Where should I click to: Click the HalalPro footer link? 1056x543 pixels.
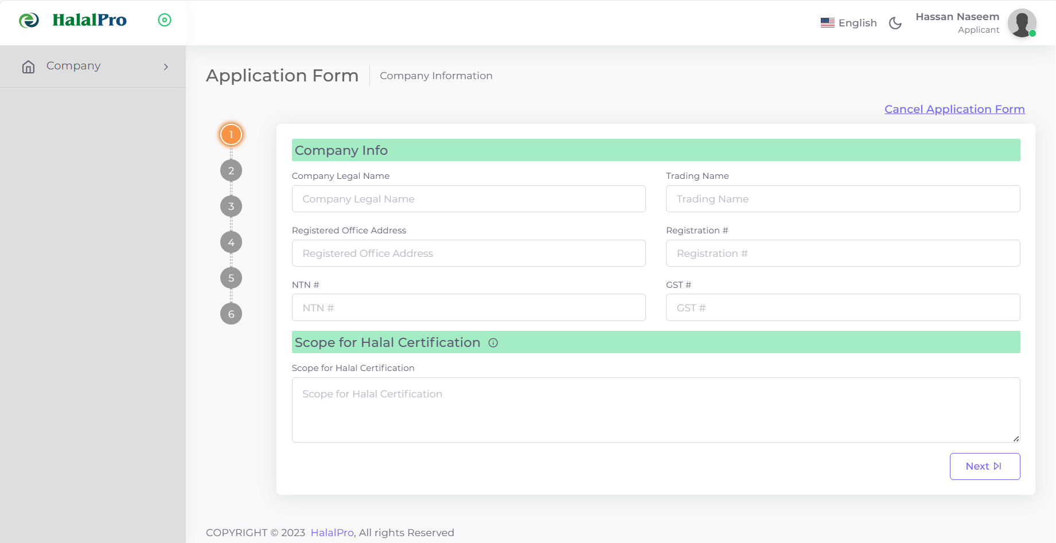pos(332,533)
